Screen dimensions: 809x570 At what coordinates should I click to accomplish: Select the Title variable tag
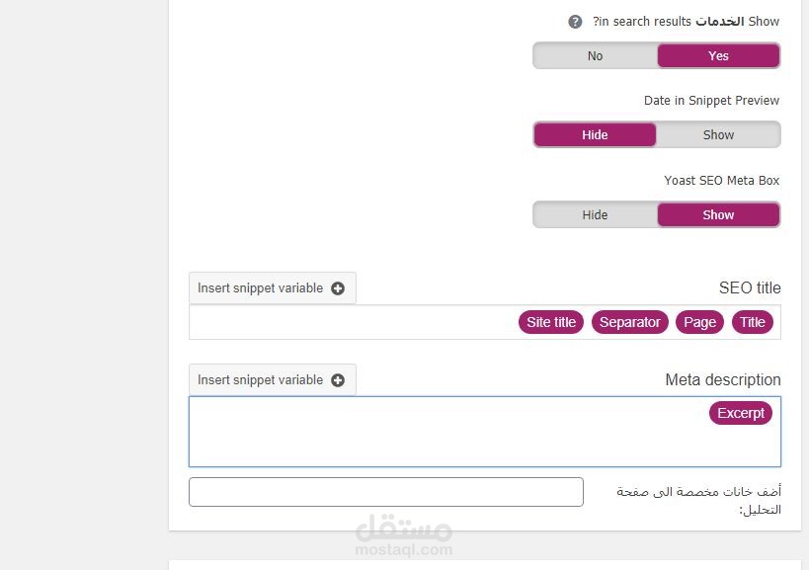(753, 323)
